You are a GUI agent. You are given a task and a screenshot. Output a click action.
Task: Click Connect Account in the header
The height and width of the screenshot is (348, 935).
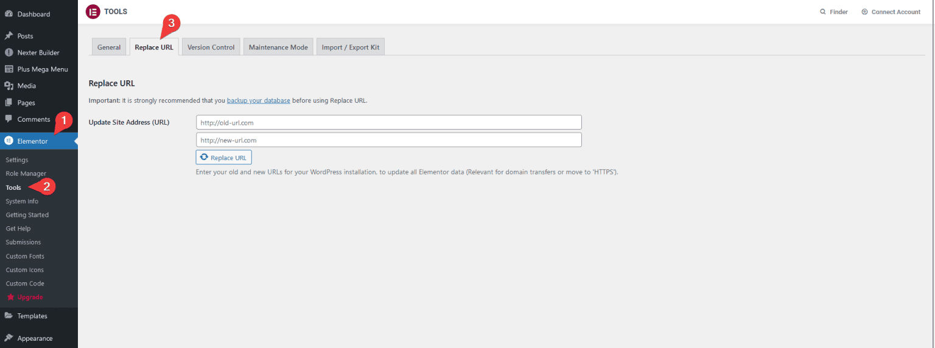pyautogui.click(x=895, y=12)
